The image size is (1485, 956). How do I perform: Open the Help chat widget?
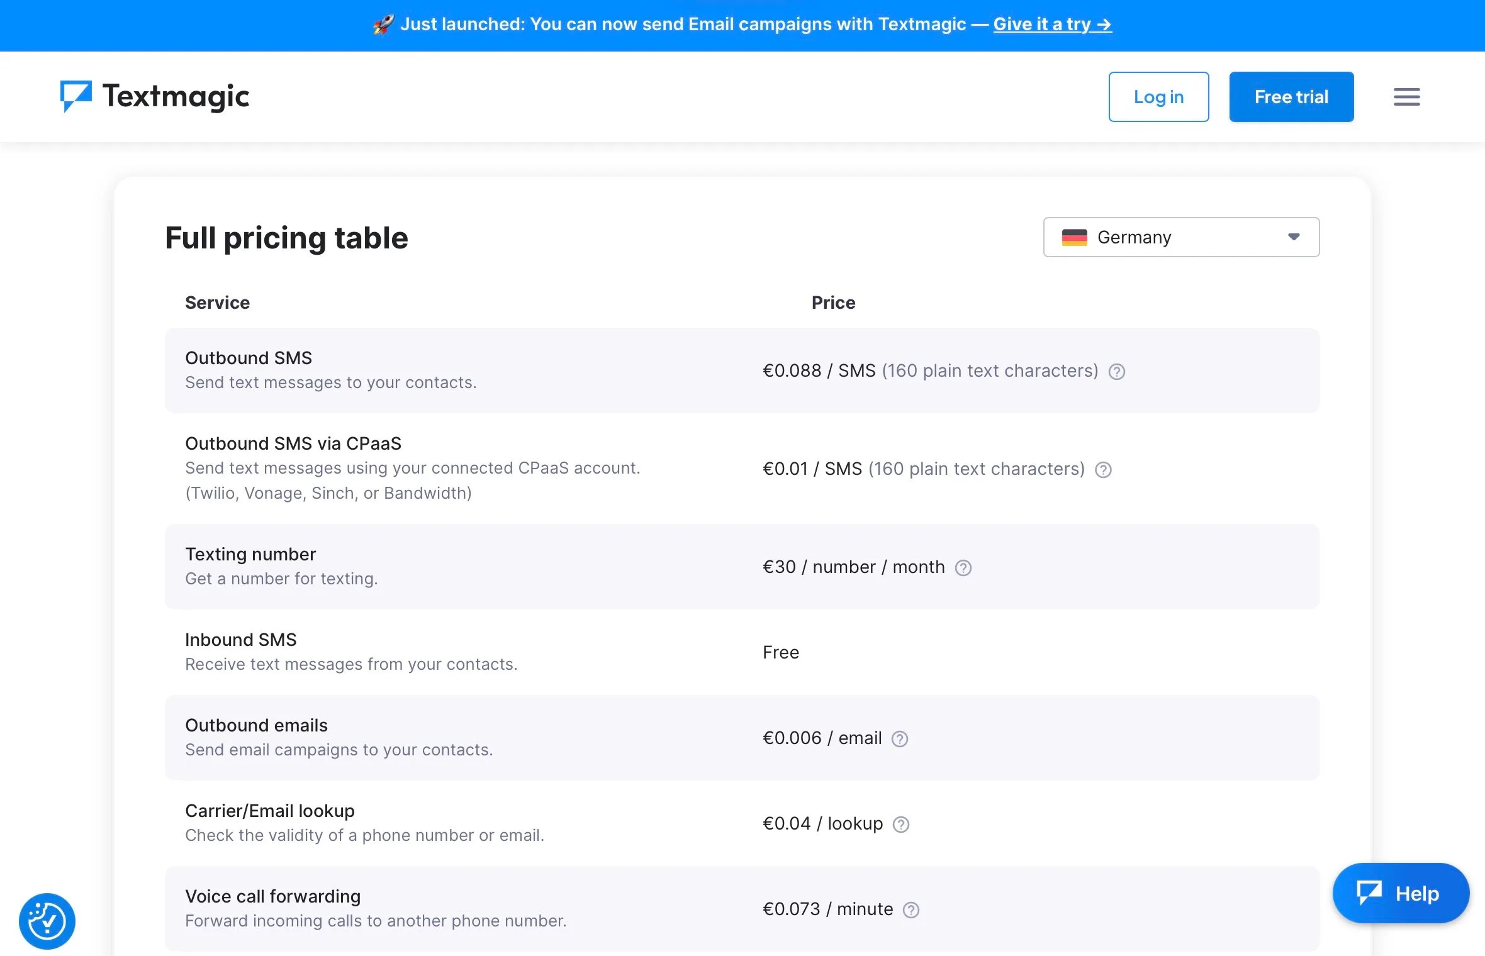[1401, 892]
